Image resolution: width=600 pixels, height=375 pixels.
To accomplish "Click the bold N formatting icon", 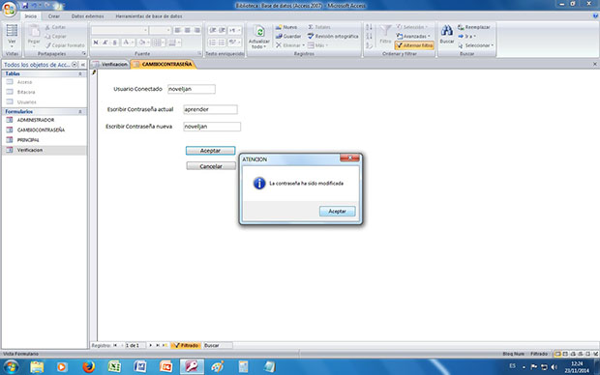I will click(96, 43).
